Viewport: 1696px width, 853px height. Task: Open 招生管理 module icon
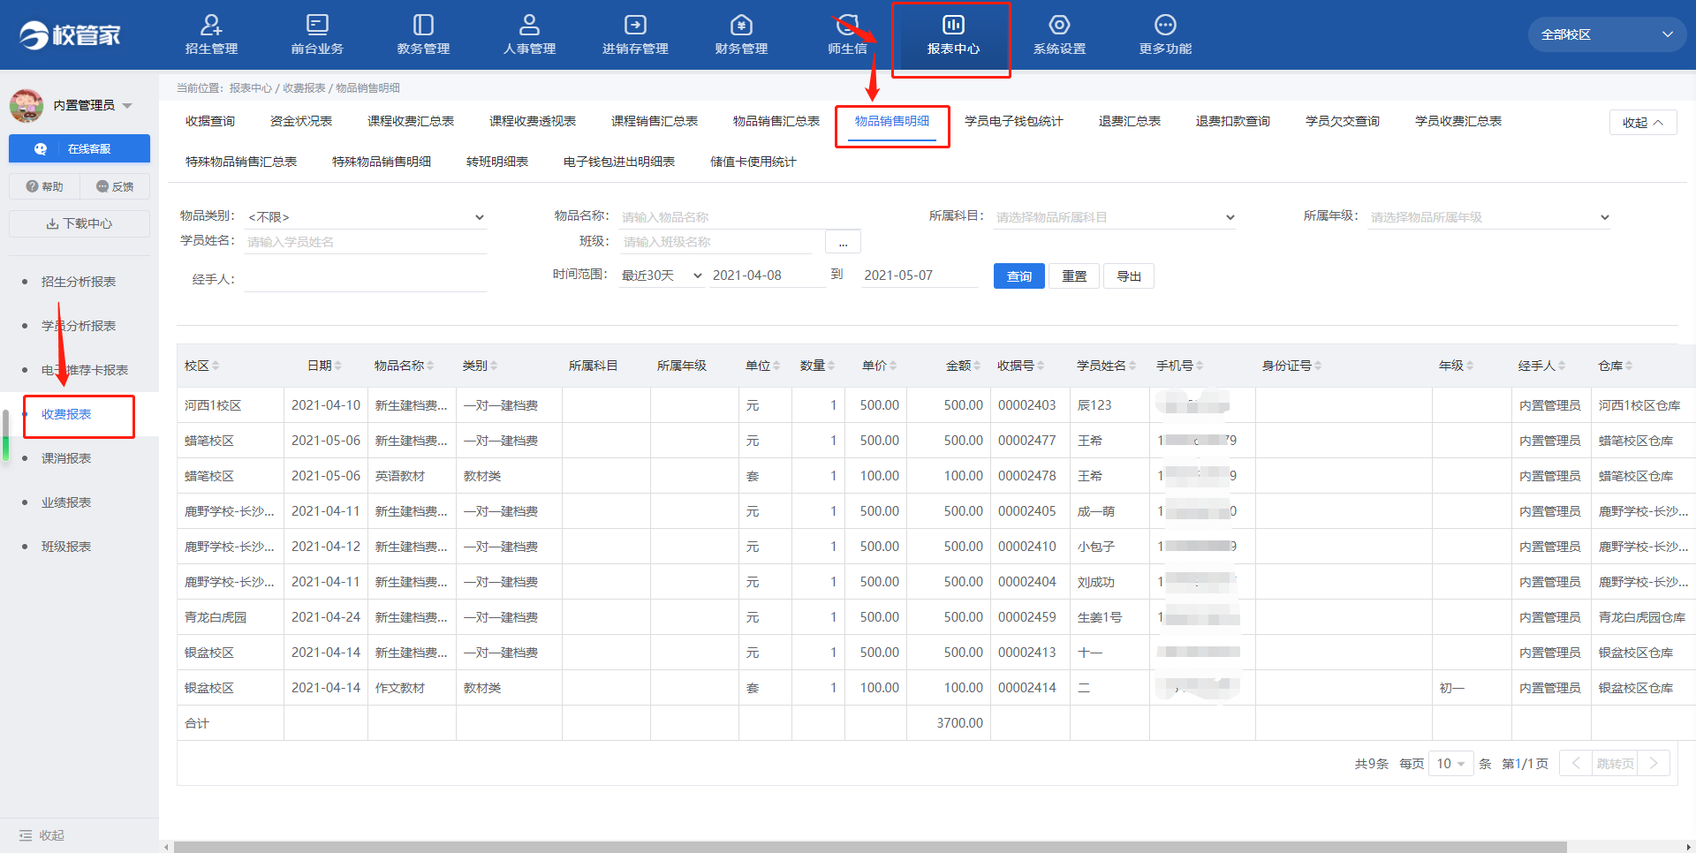pos(211,25)
